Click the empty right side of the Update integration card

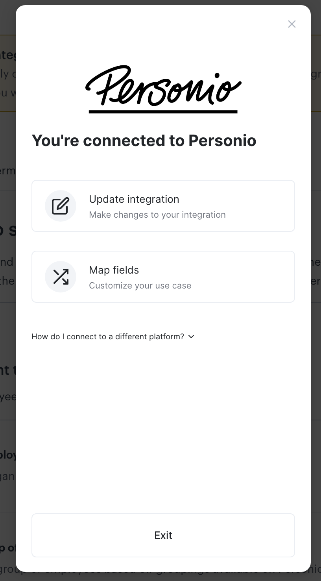(x=260, y=206)
